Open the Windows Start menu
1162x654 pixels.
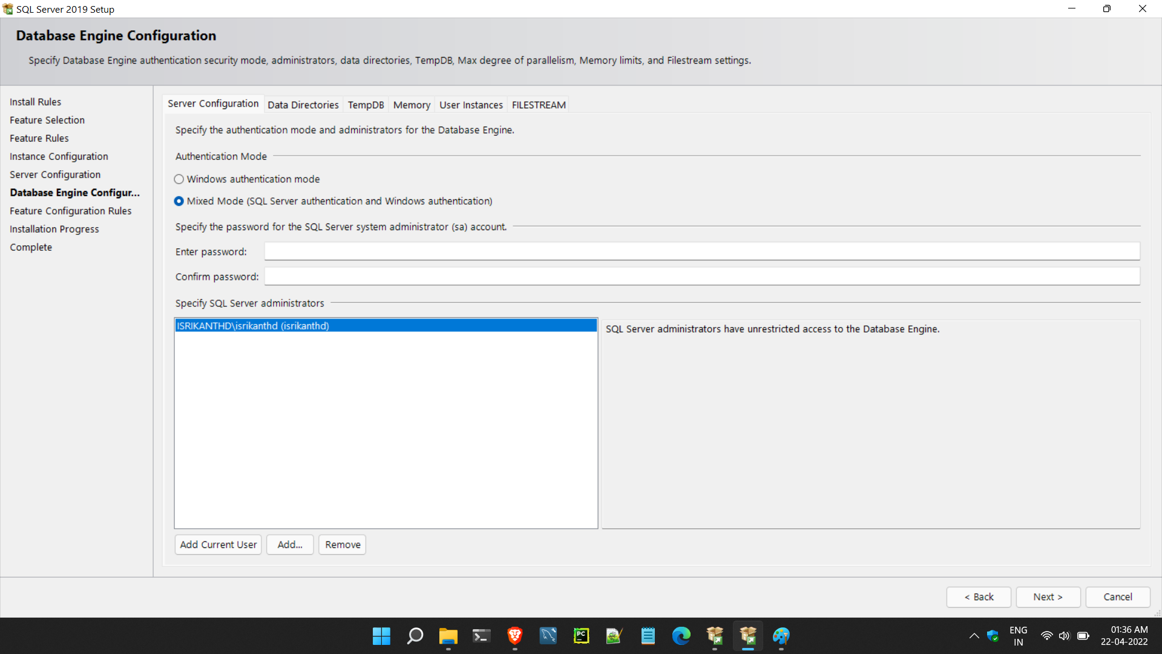pyautogui.click(x=381, y=636)
